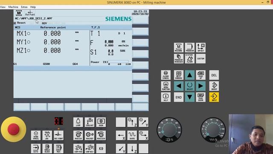
Task: Click the spindle override dial
Action: pyautogui.click(x=169, y=130)
